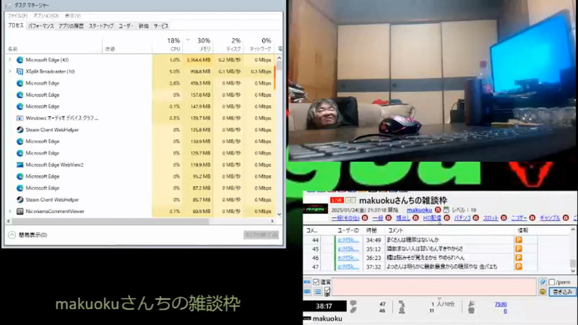This screenshot has height=325, width=578.
Task: Open the HD配信 tag link
Action: coord(432,218)
